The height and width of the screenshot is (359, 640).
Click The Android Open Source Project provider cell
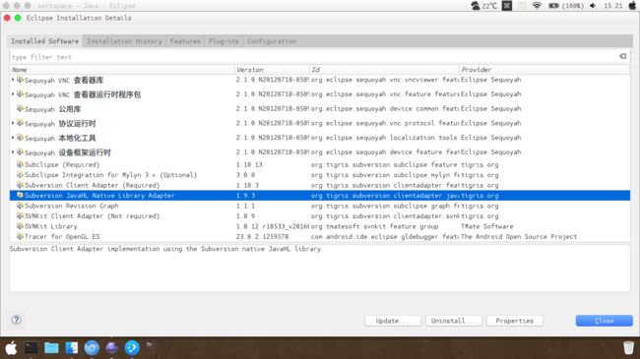pyautogui.click(x=519, y=236)
